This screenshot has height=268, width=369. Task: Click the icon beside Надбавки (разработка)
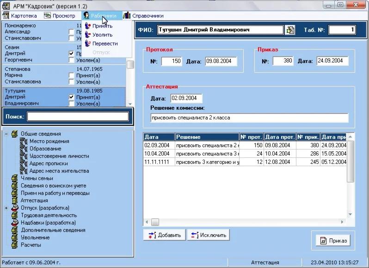click(x=14, y=223)
